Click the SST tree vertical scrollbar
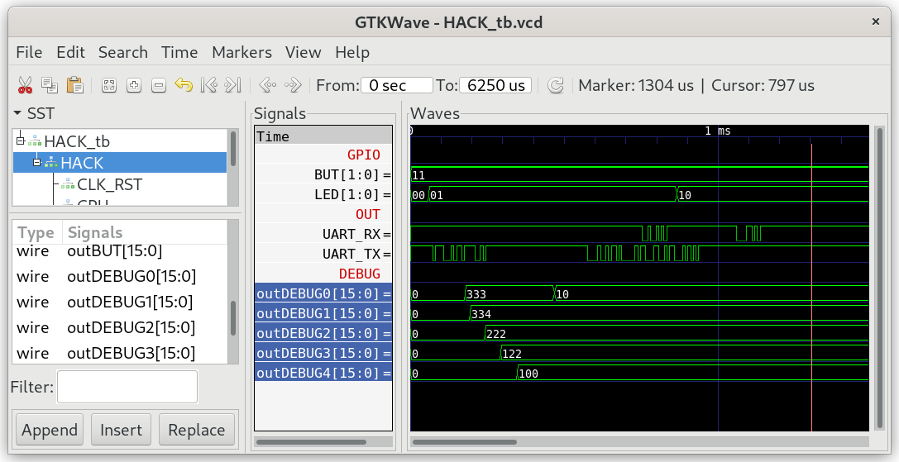 232,149
